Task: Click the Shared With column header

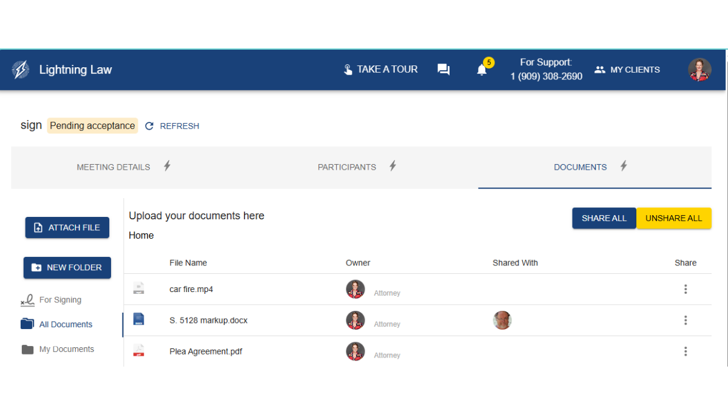Action: 515,263
